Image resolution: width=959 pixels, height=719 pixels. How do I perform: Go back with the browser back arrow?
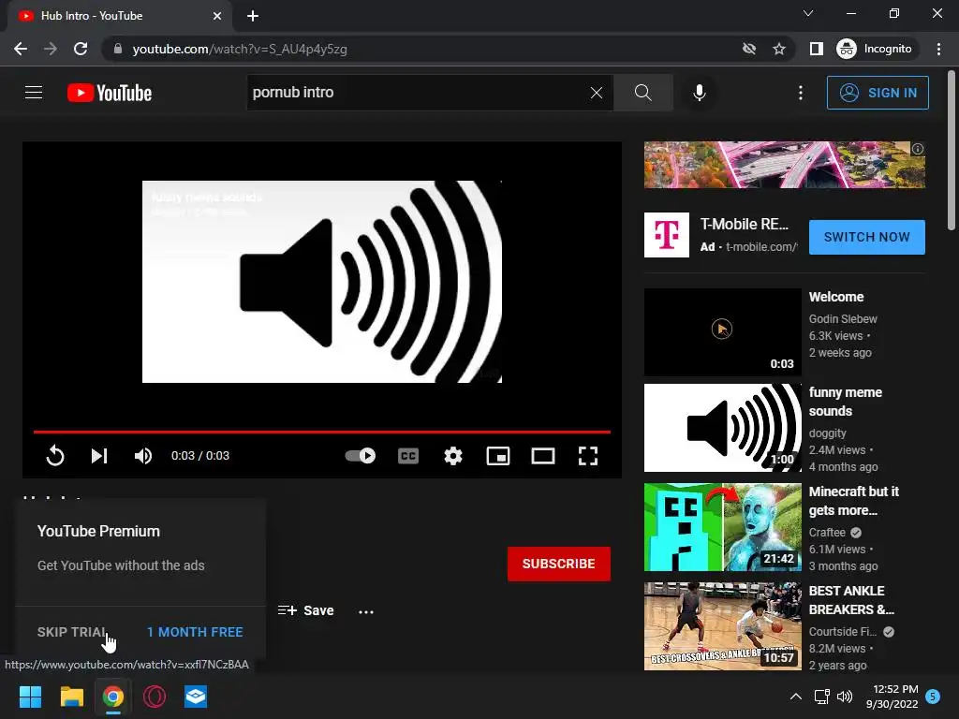(x=21, y=49)
